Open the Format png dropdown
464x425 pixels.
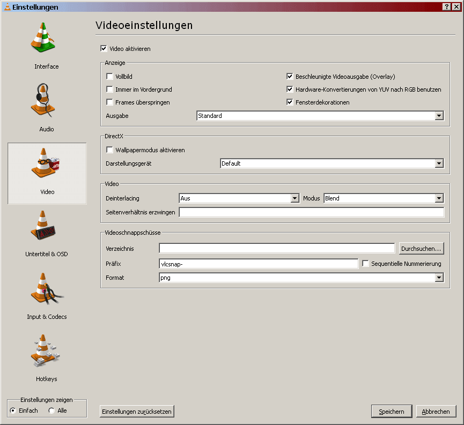tap(301, 278)
